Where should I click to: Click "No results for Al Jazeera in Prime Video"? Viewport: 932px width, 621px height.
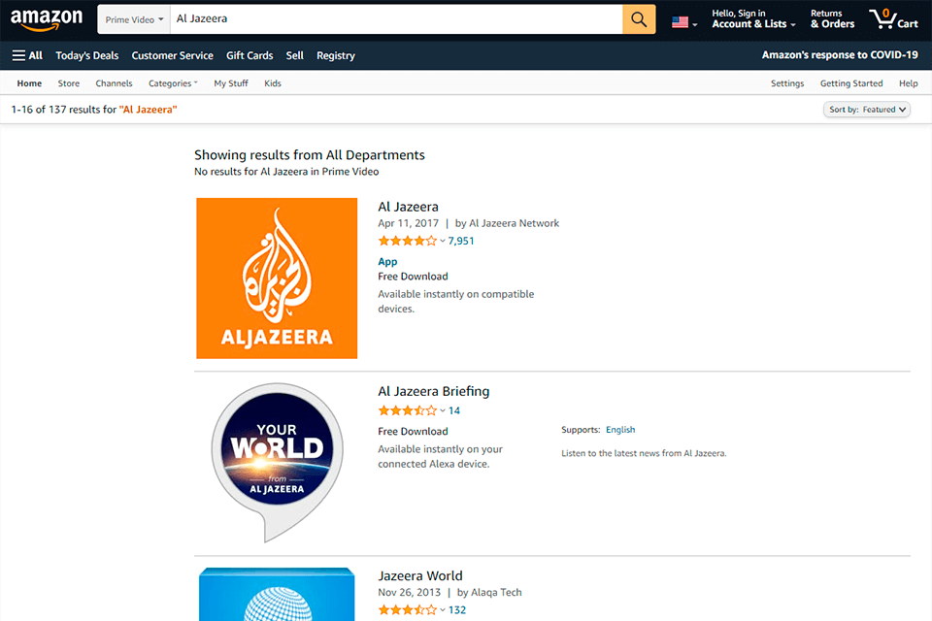(x=286, y=172)
